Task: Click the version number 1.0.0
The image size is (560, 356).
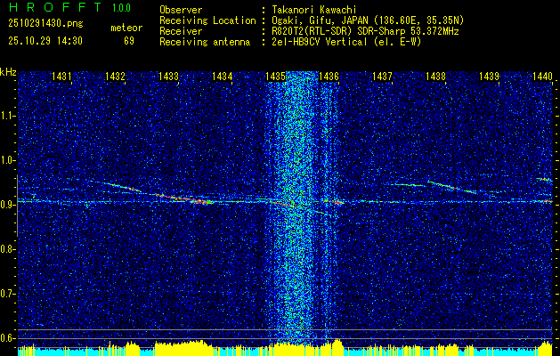Action: 121,8
